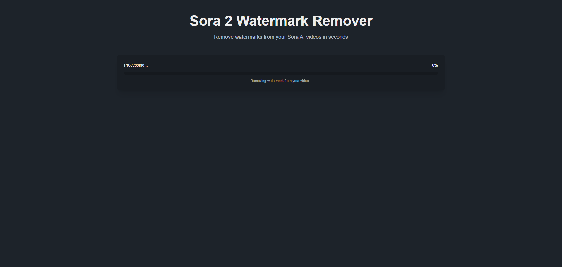This screenshot has height=267, width=562.
Task: Click the subtitle about Sora AI videos
Action: [281, 37]
